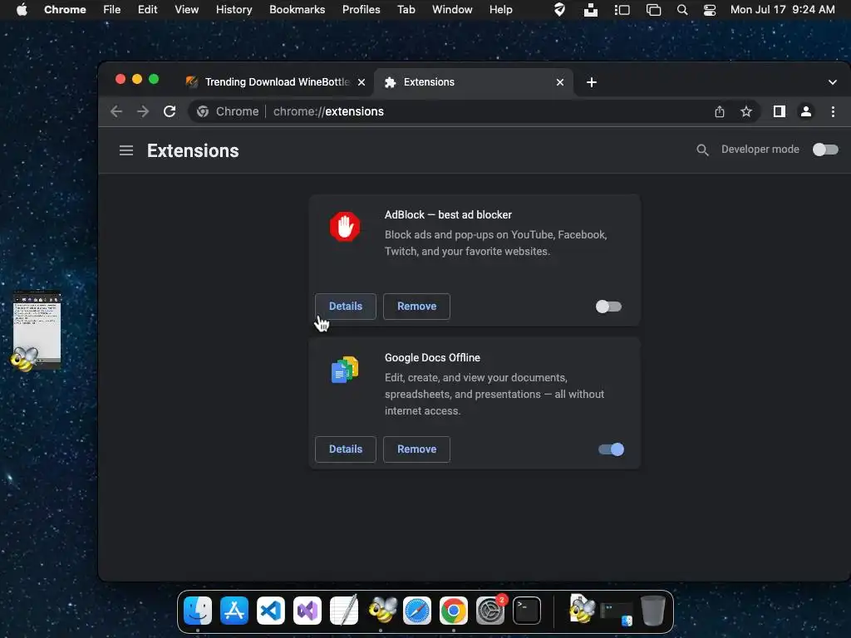Bookmark this tab with the star

point(746,112)
